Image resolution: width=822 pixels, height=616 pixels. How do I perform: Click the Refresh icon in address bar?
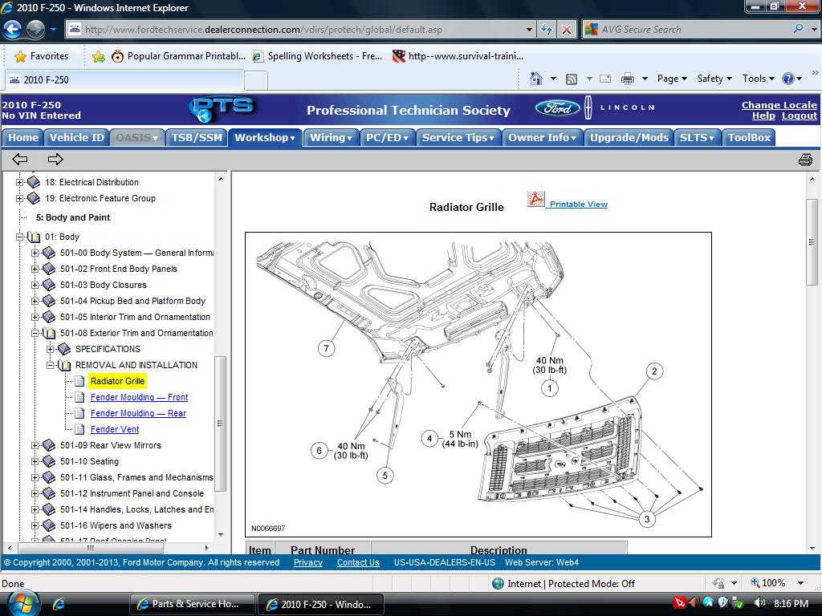point(546,30)
